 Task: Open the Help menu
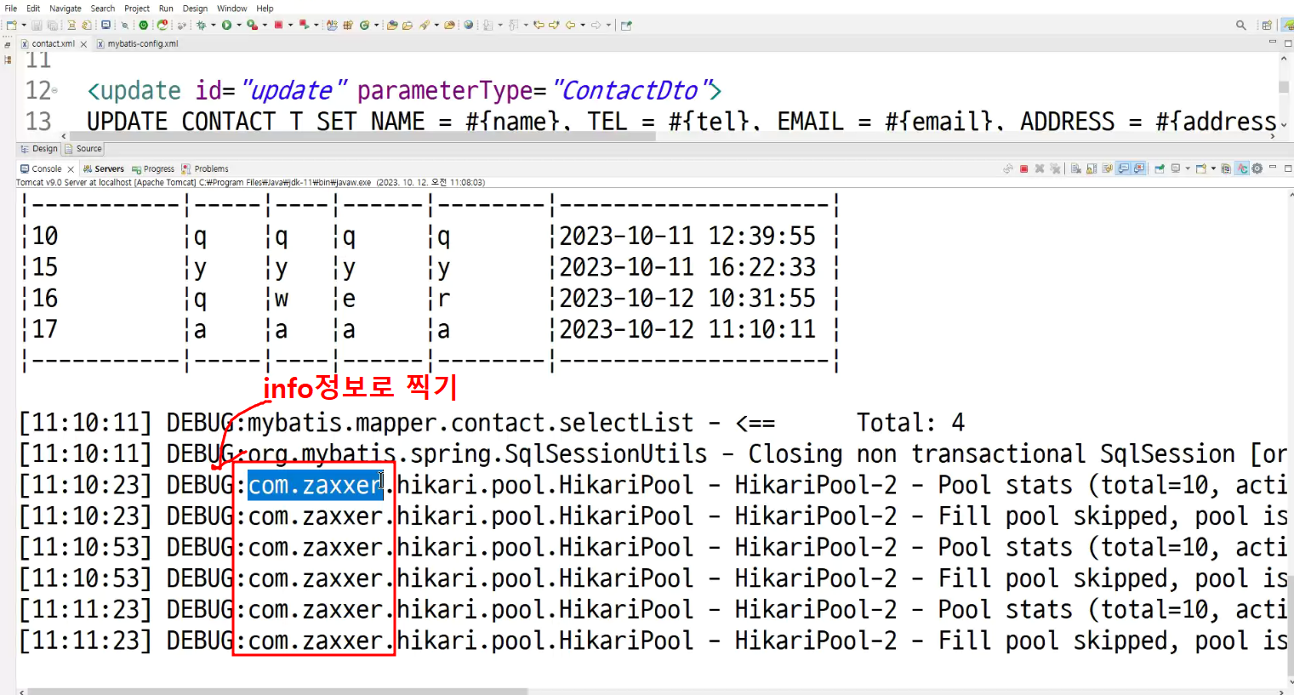pyautogui.click(x=265, y=9)
